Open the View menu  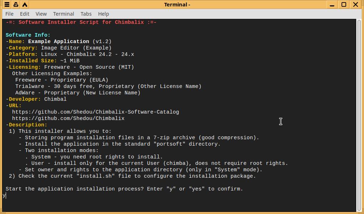[41, 14]
